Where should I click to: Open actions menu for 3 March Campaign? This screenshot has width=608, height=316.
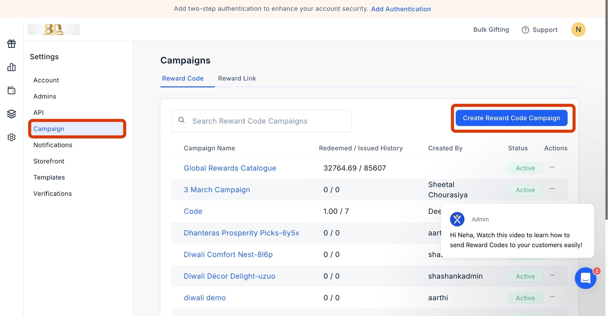[552, 189]
